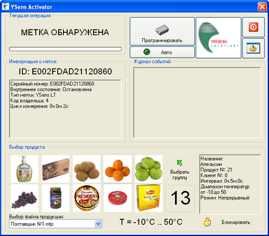Pick the green apples product
Screen dimensions: 269x236
(x=148, y=169)
